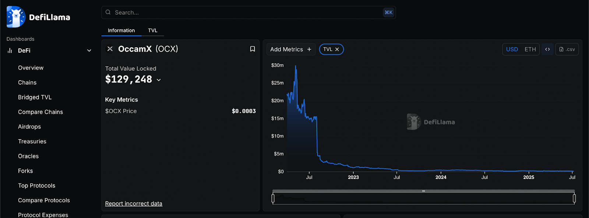Switch to the Information tab
Viewport: 589px width, 218px height.
tap(121, 31)
